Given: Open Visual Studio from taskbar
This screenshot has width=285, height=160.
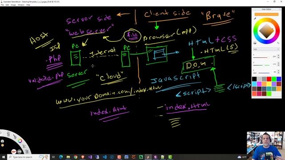Looking at the screenshot, I should click(90, 157).
